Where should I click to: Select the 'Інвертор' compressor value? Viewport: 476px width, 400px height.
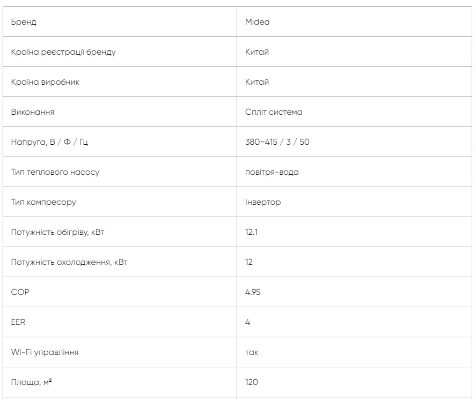click(263, 203)
